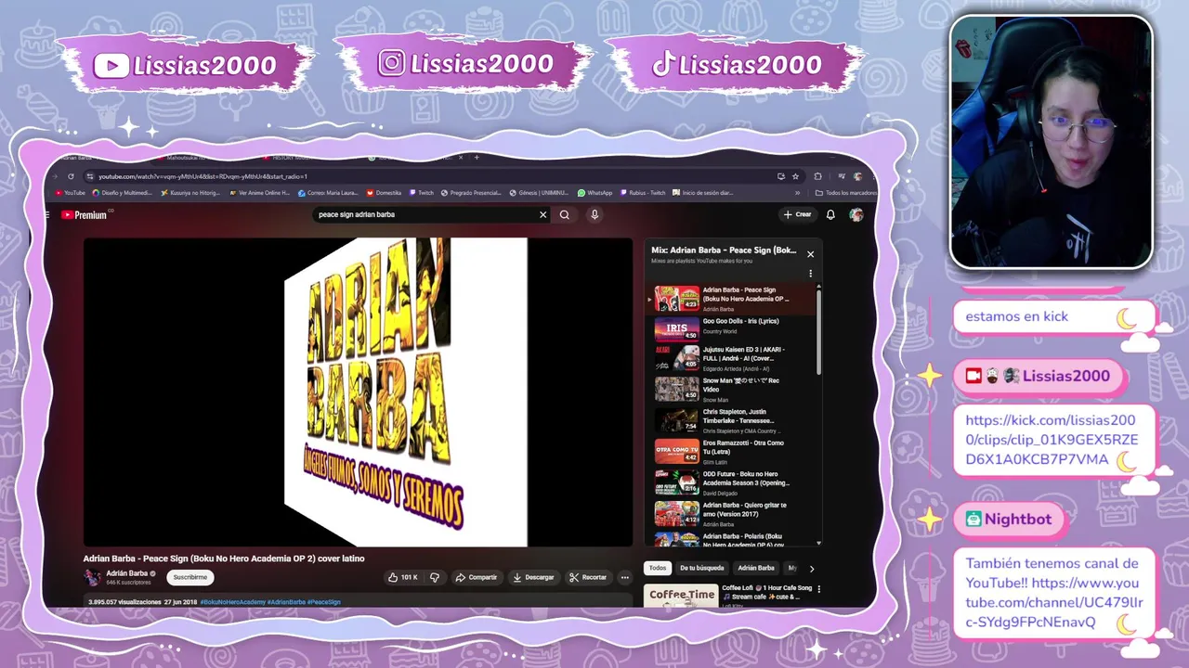This screenshot has height=668, width=1189.
Task: Show more filter chips with arrow
Action: pos(811,569)
